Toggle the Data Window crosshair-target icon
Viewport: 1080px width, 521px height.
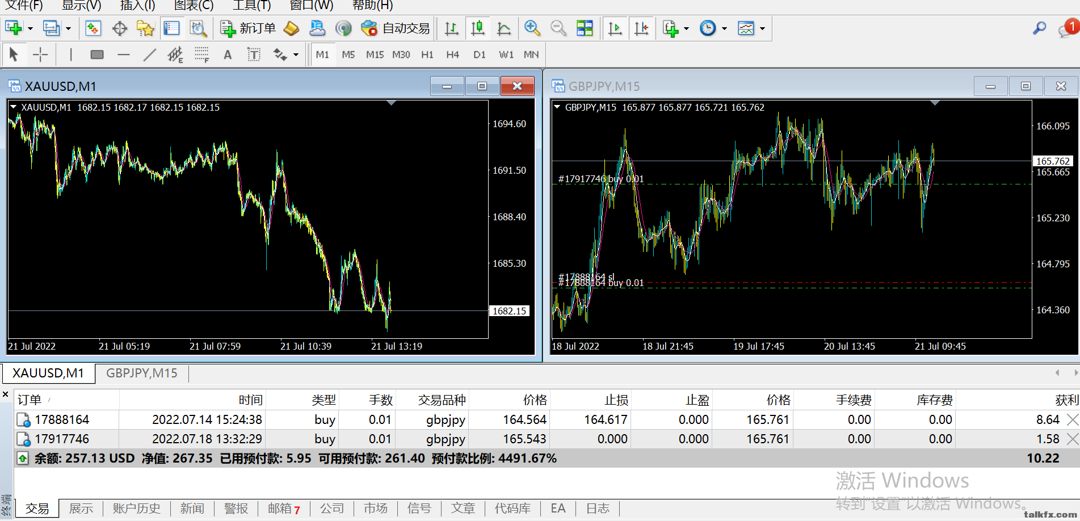pyautogui.click(x=119, y=28)
